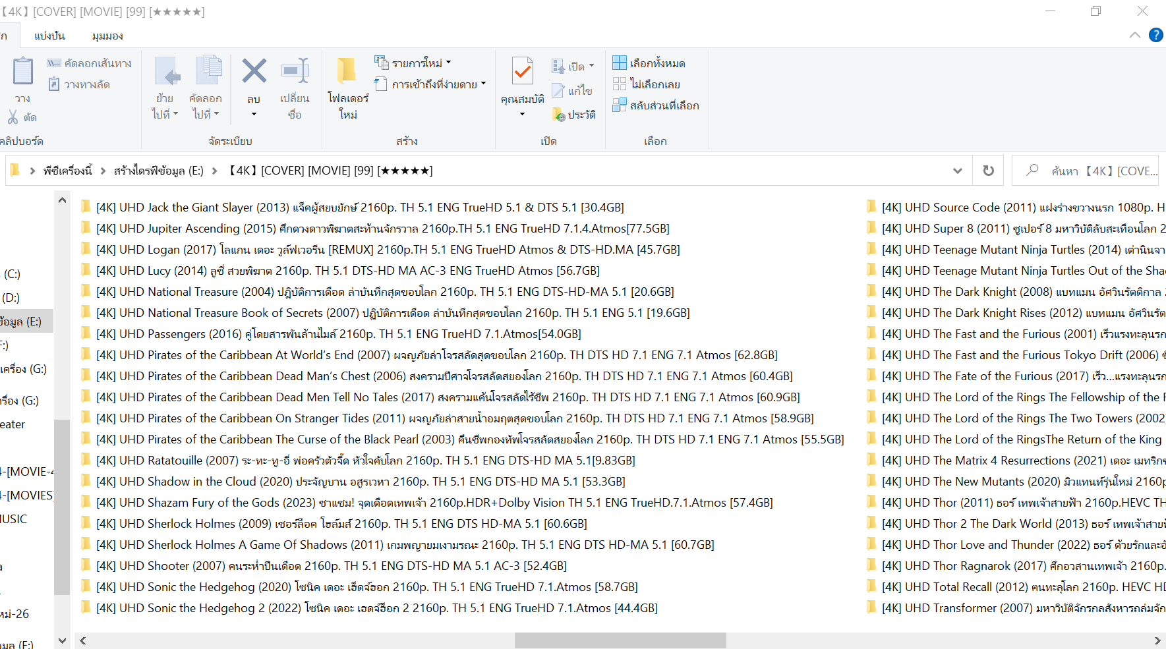Click the file list scroll-right arrow
This screenshot has height=649, width=1166.
click(1157, 640)
